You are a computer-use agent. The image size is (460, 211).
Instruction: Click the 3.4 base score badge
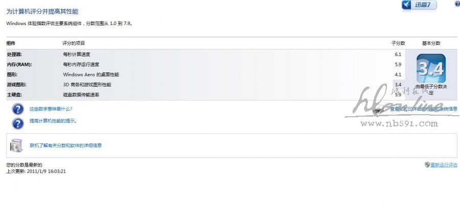coord(431,68)
